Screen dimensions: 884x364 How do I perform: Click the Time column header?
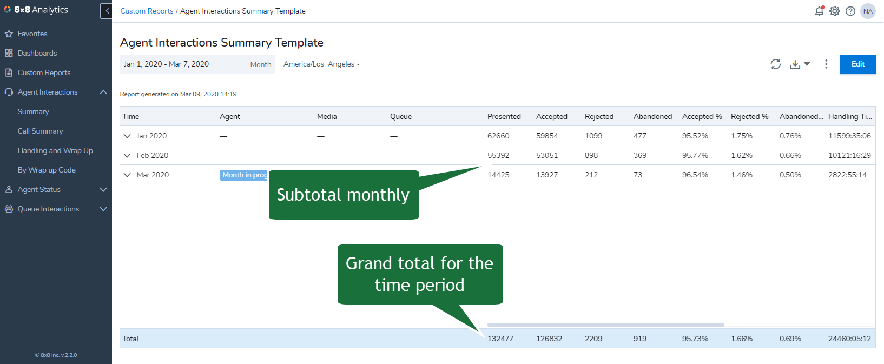pyautogui.click(x=130, y=116)
